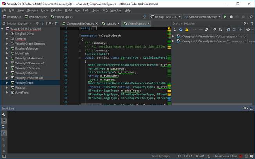
Task: Open Search Everywhere magnifier icon
Action: 251,17
